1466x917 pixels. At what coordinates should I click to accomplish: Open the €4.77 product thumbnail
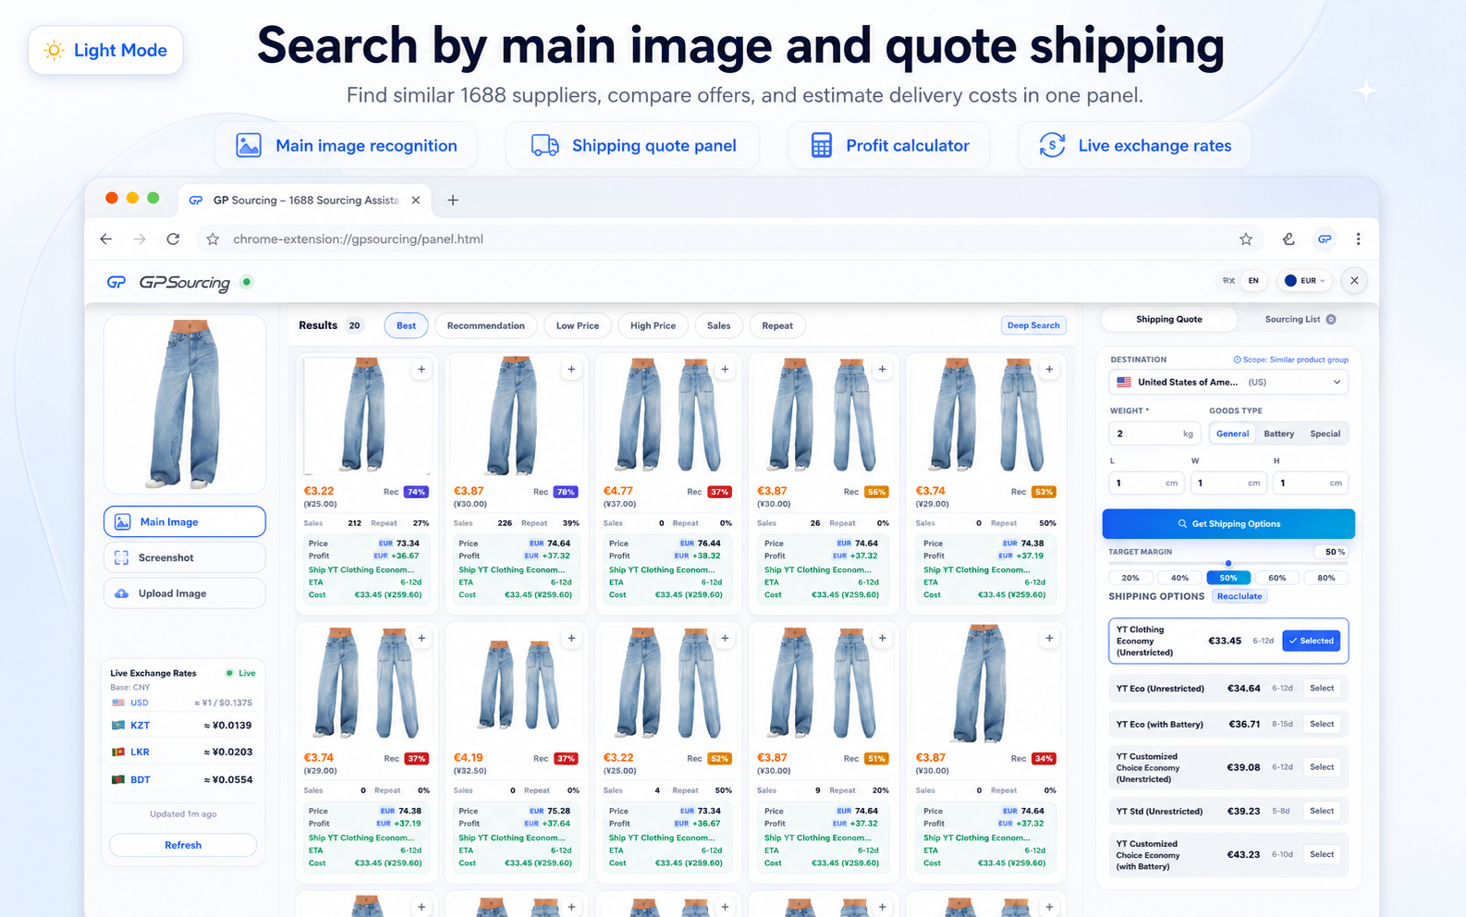click(669, 416)
